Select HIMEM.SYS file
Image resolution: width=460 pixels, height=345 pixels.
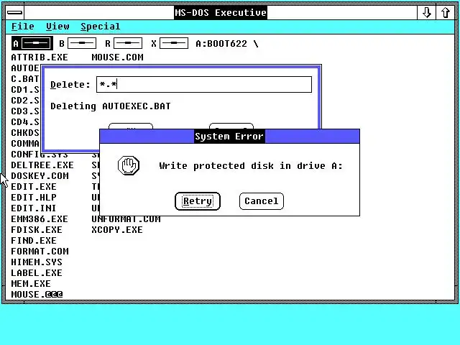click(x=37, y=262)
